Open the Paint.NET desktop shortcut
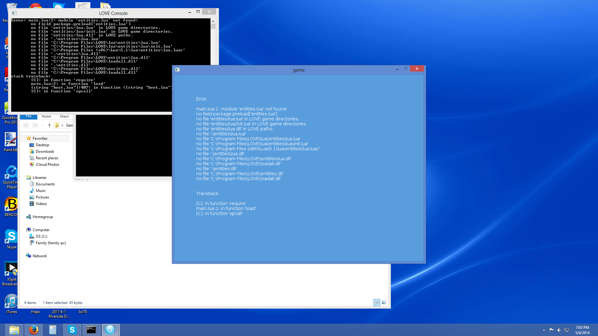 click(11, 142)
